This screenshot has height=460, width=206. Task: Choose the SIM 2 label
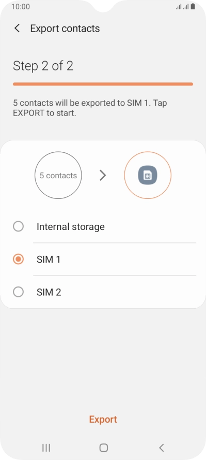click(49, 292)
